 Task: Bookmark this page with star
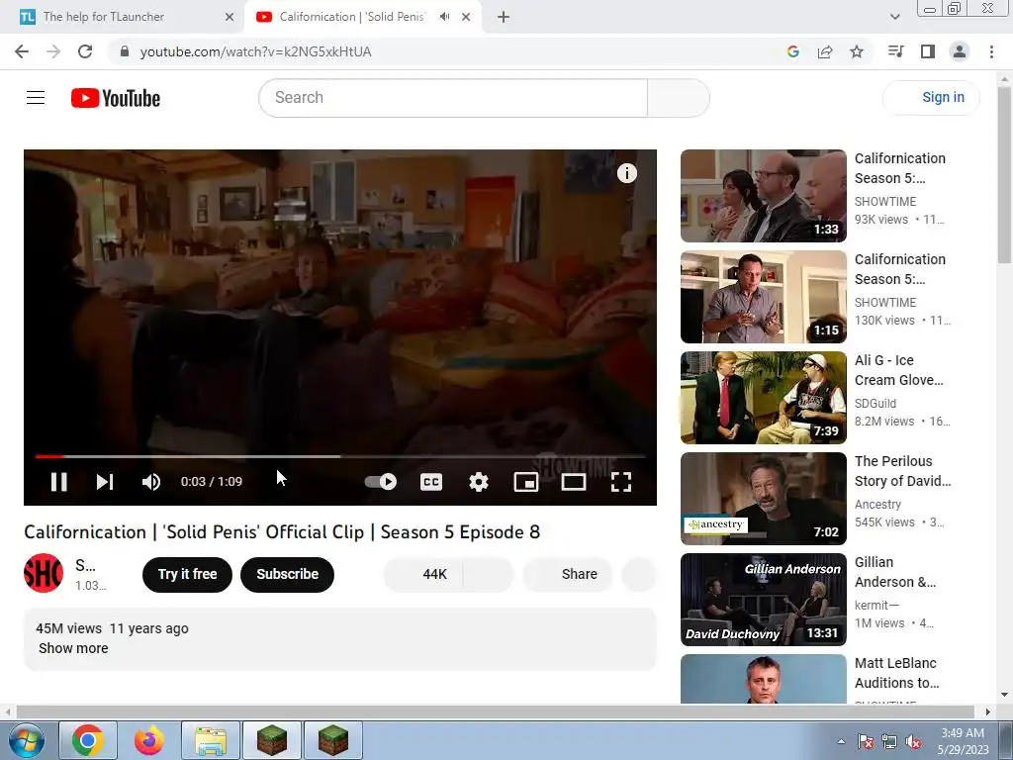[x=857, y=51]
